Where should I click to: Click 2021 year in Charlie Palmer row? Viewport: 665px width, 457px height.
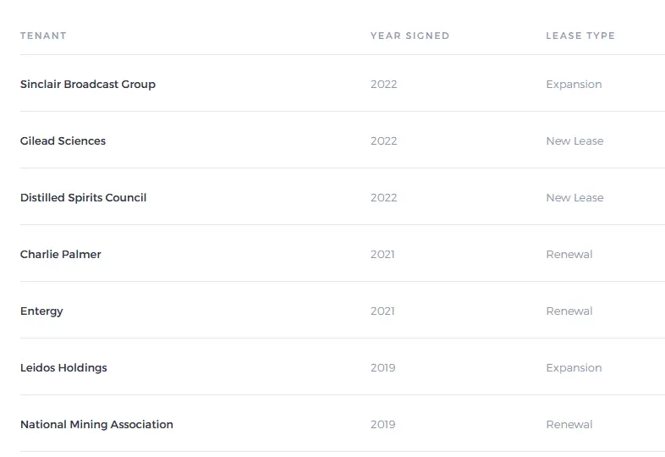(382, 255)
